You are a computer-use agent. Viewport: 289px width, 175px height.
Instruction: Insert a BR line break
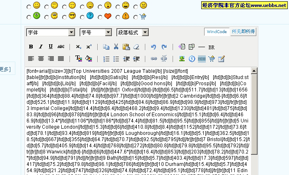212,47
